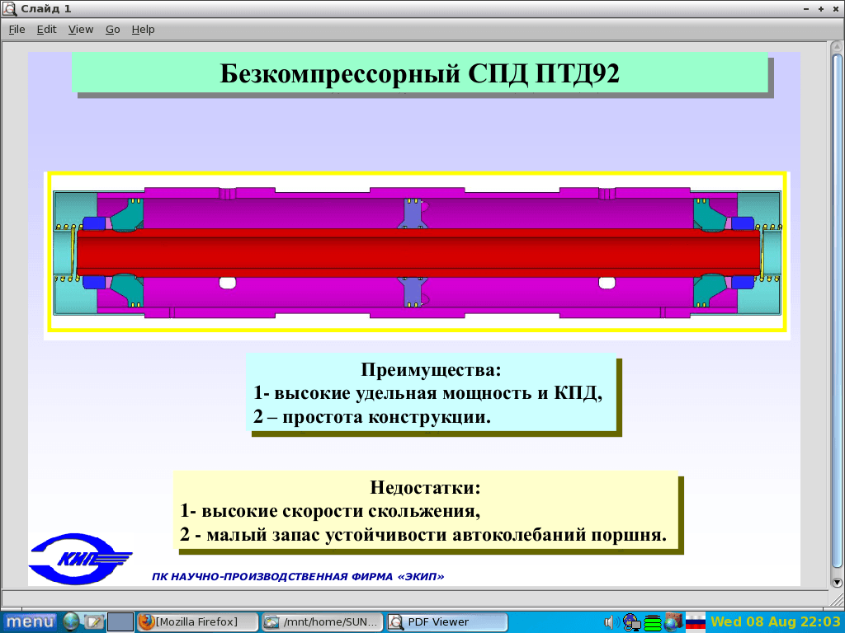Click the slide title Безкомпрессорный СПД ПТД92
Image resolution: width=845 pixels, height=633 pixels.
pyautogui.click(x=419, y=73)
